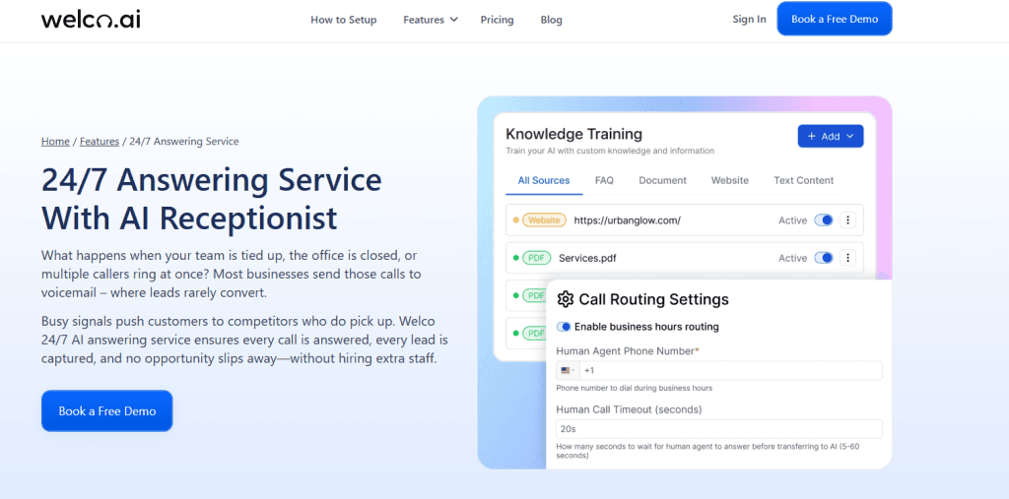
Task: Toggle the Active switch for urbanglow.com
Action: point(824,220)
